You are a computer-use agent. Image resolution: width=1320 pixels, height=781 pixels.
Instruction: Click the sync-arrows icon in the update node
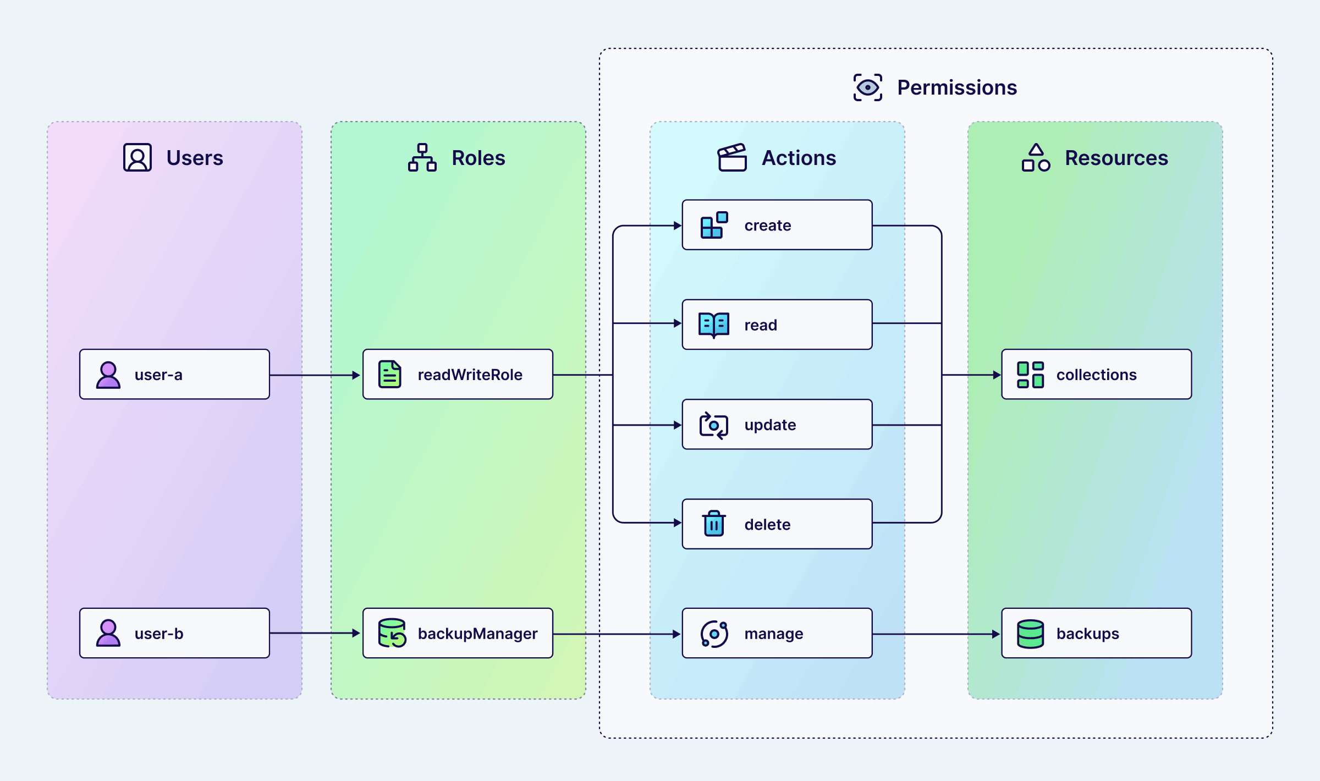pos(713,424)
